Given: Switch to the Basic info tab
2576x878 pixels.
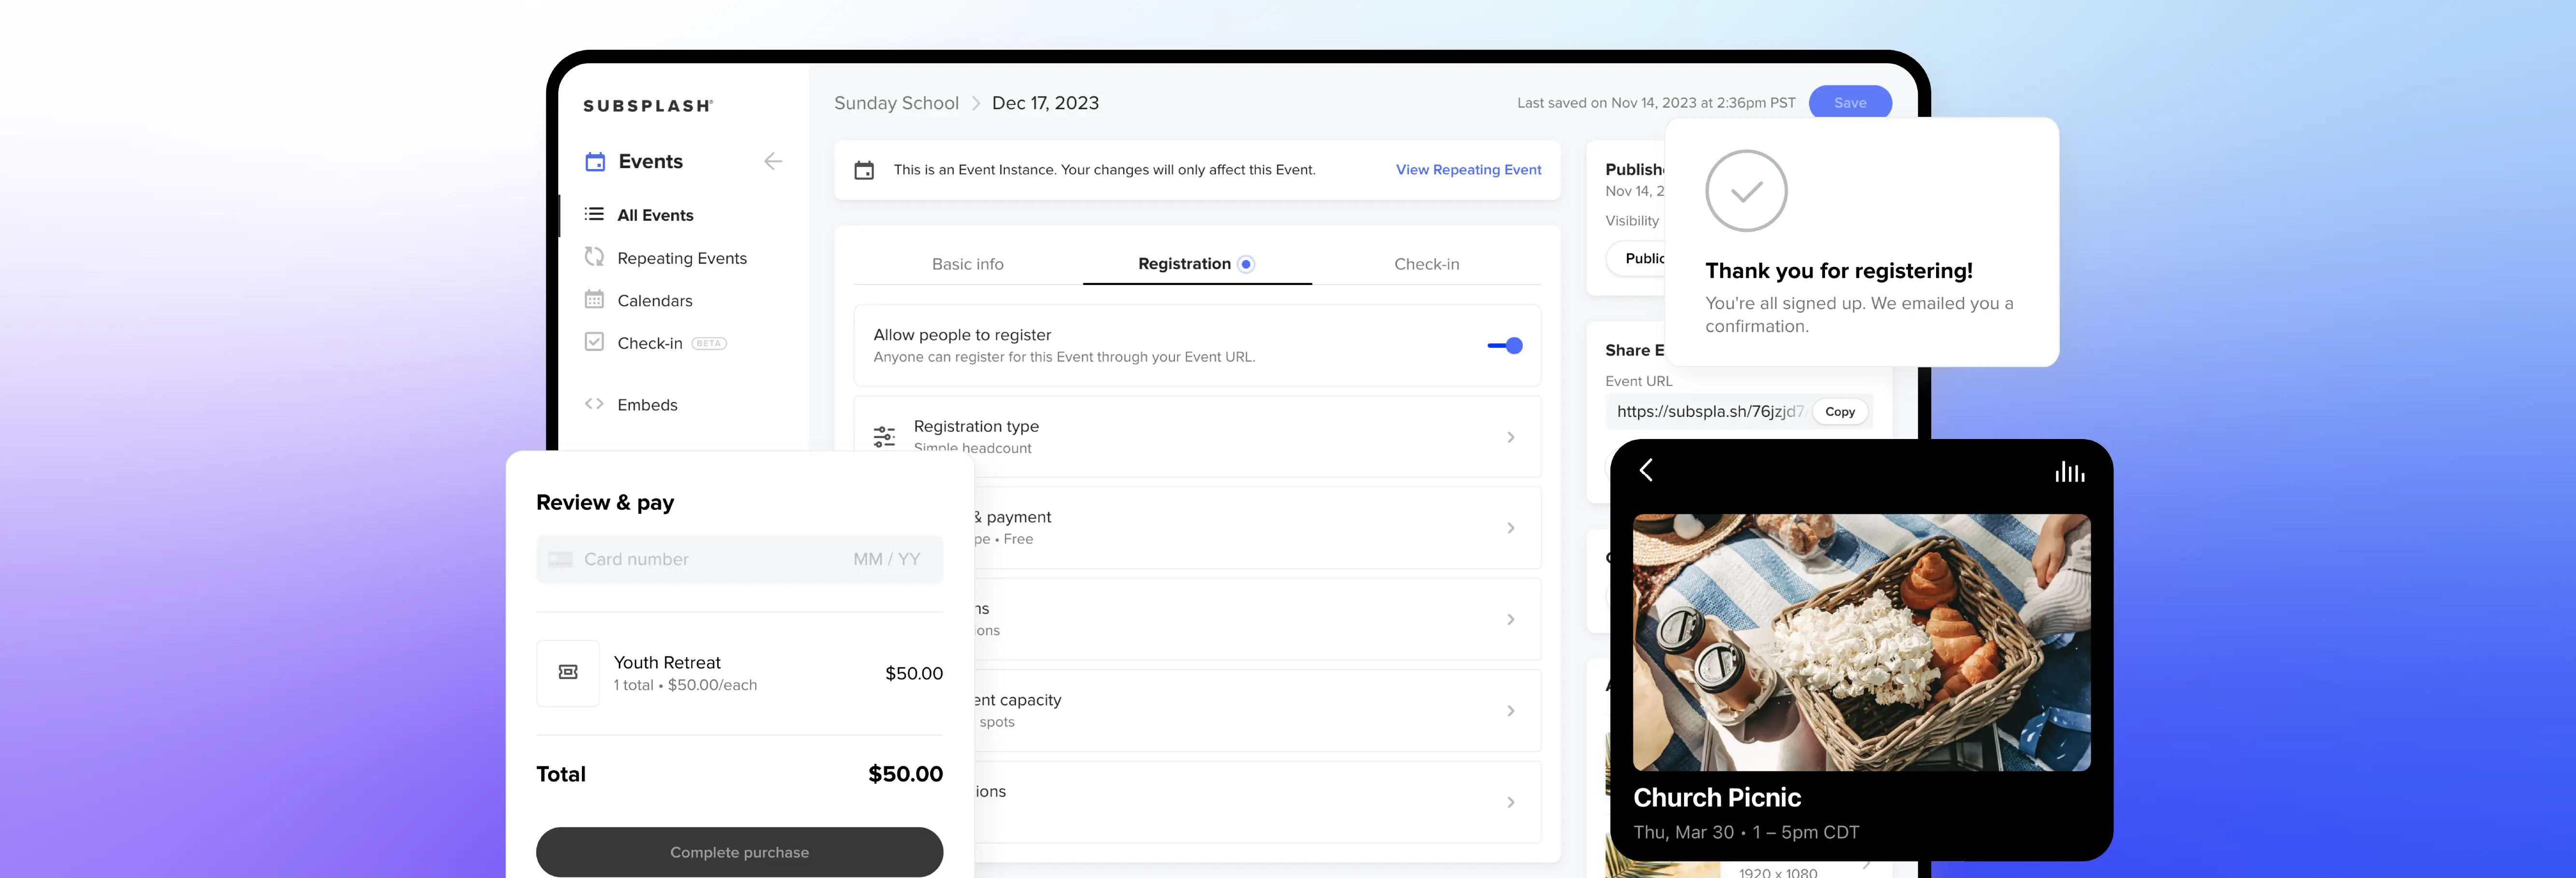Looking at the screenshot, I should coord(967,264).
